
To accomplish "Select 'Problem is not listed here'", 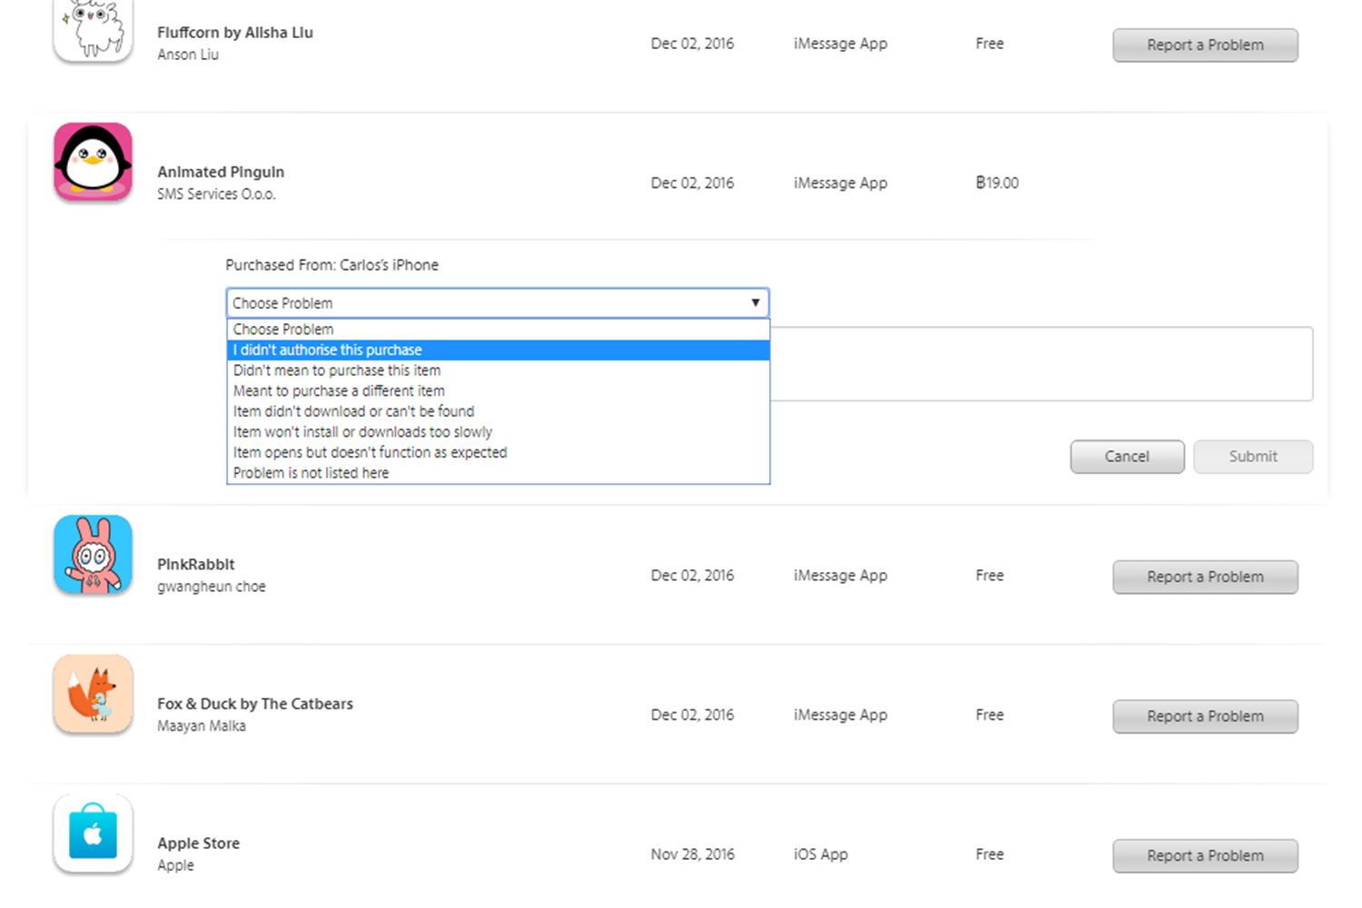I will pyautogui.click(x=498, y=473).
